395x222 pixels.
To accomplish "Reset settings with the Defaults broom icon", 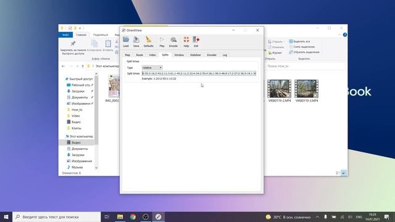I will coord(148,41).
